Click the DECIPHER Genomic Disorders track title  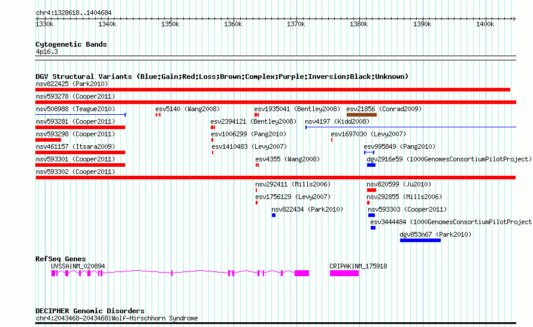click(90, 311)
